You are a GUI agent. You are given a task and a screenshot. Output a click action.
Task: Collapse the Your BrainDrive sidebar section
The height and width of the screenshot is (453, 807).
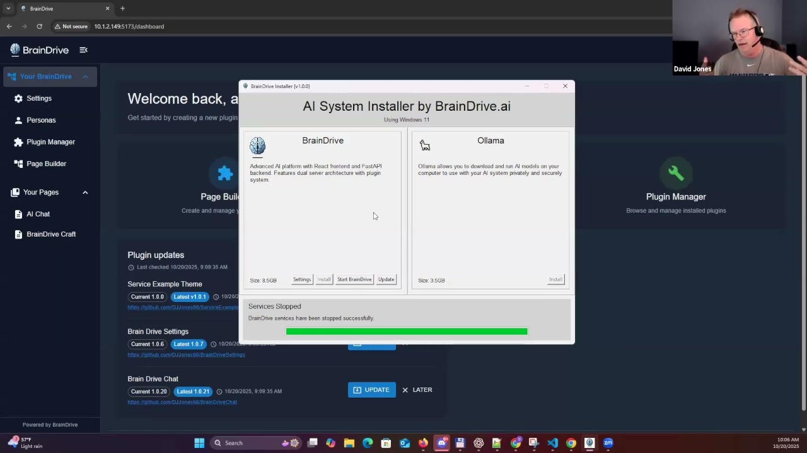[85, 77]
